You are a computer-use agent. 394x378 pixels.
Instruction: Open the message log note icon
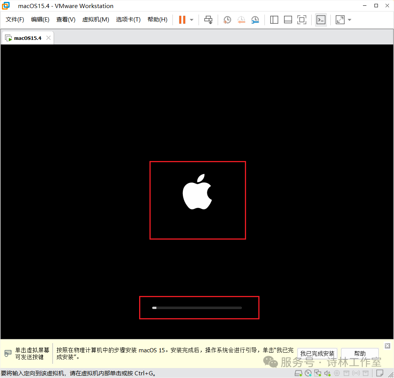(380, 373)
